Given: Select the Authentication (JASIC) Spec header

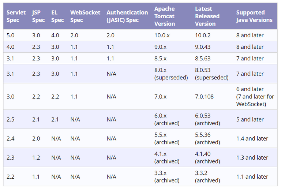Looking at the screenshot, I should click(x=127, y=16).
